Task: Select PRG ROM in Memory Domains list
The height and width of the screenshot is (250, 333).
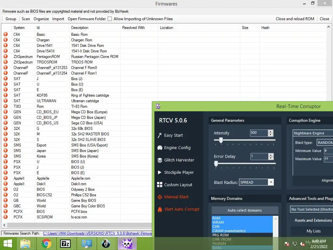Action: pyautogui.click(x=242, y=235)
